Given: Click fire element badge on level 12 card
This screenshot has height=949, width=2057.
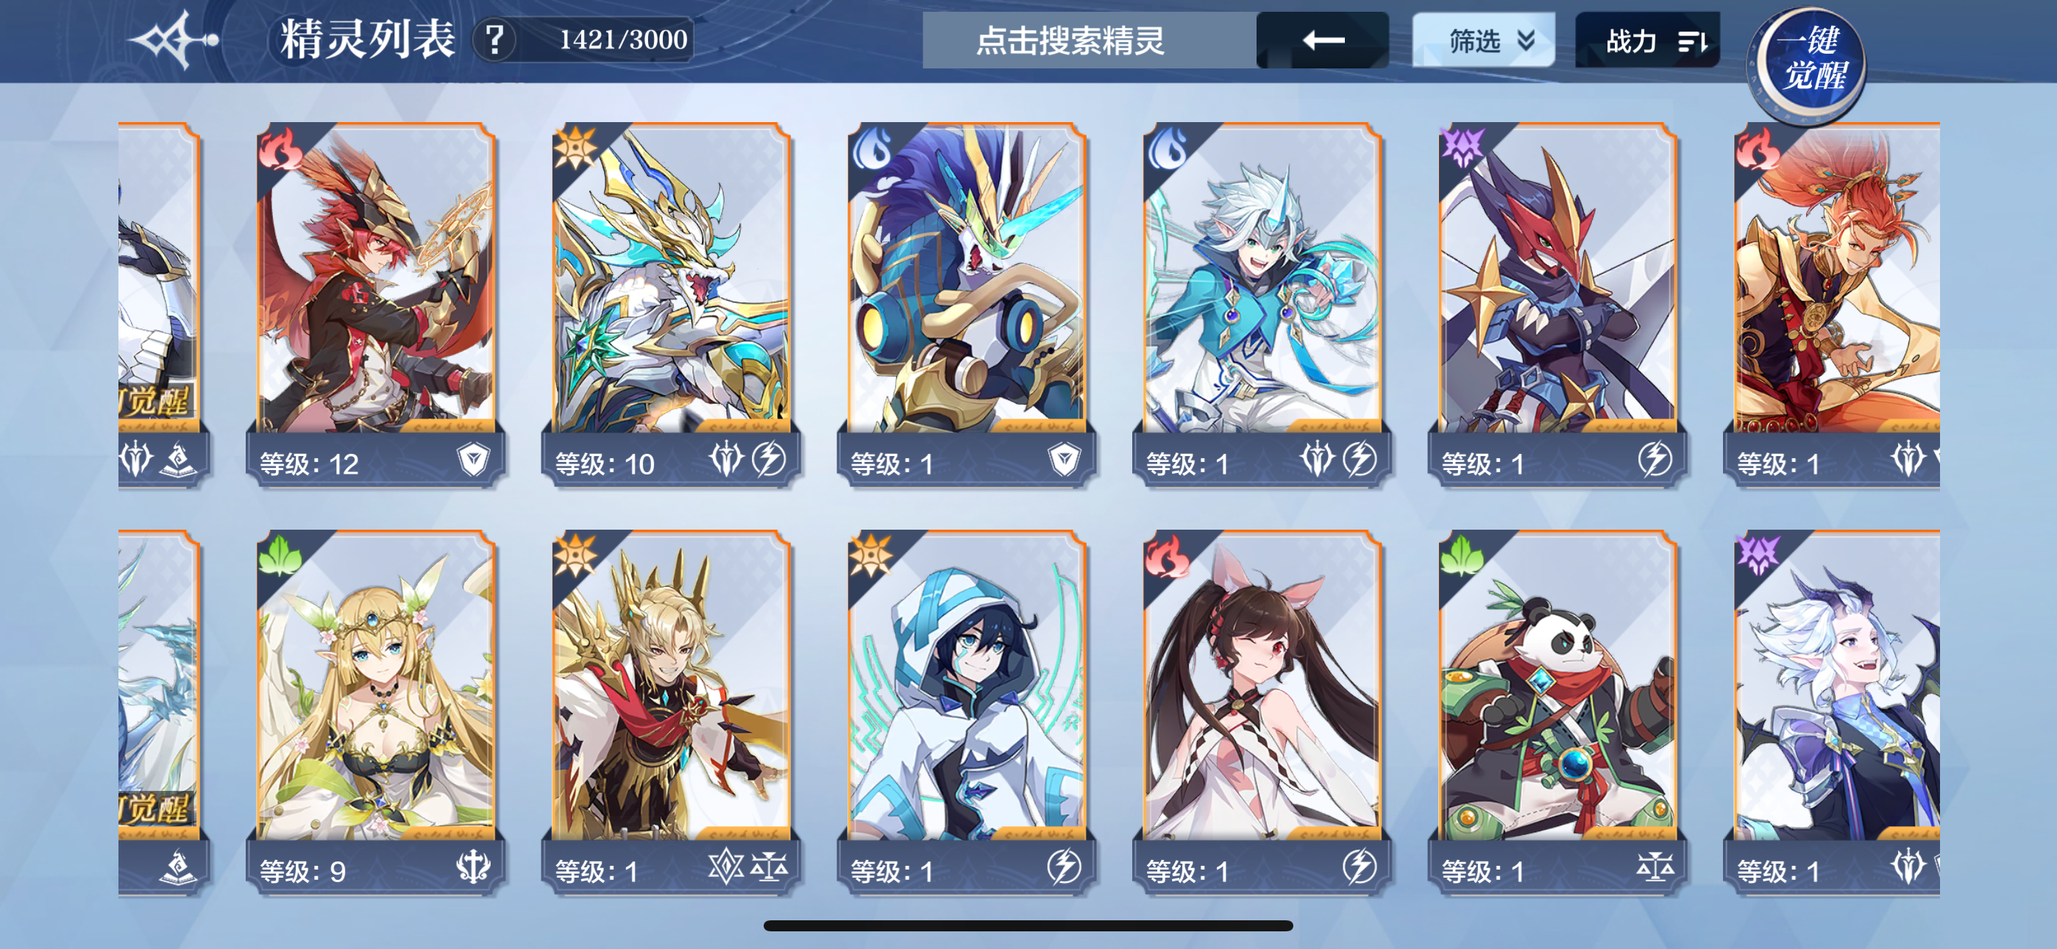Looking at the screenshot, I should tap(280, 149).
